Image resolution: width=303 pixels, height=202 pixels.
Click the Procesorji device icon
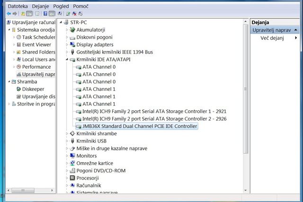coord(72,178)
